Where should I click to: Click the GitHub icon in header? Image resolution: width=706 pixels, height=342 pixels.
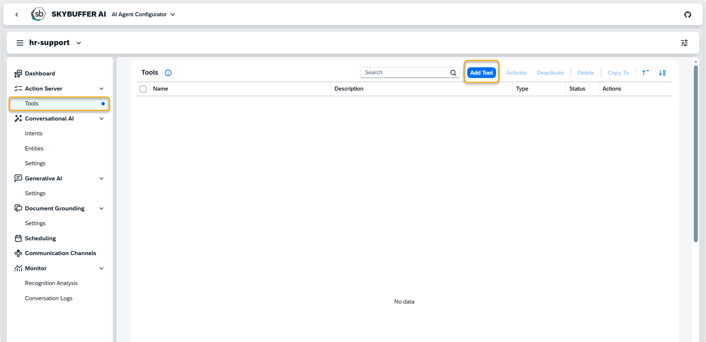[688, 15]
